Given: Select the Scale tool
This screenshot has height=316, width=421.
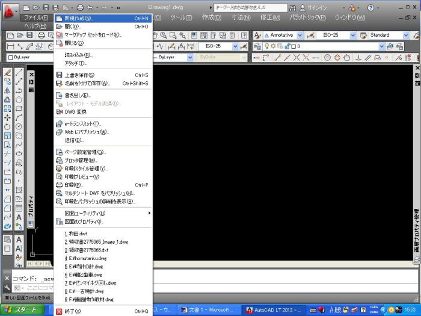Looking at the screenshot, I should (7, 135).
